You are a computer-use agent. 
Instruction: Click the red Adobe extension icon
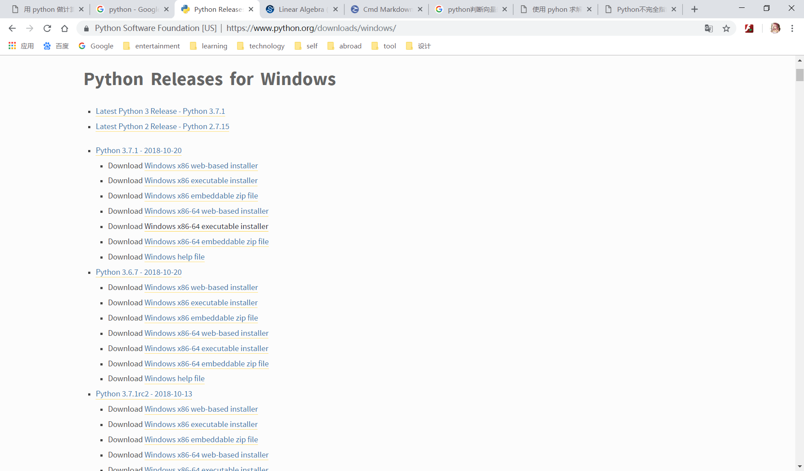[749, 28]
